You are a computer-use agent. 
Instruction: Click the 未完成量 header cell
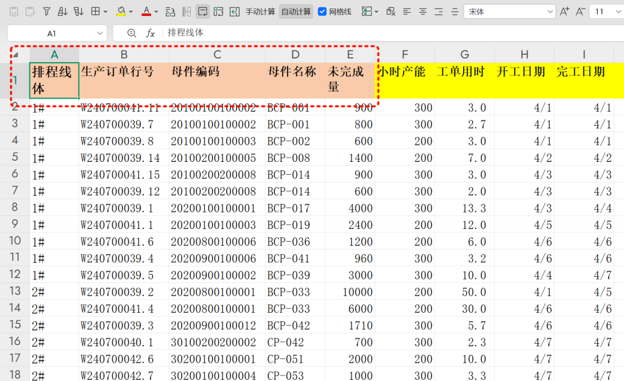(350, 80)
